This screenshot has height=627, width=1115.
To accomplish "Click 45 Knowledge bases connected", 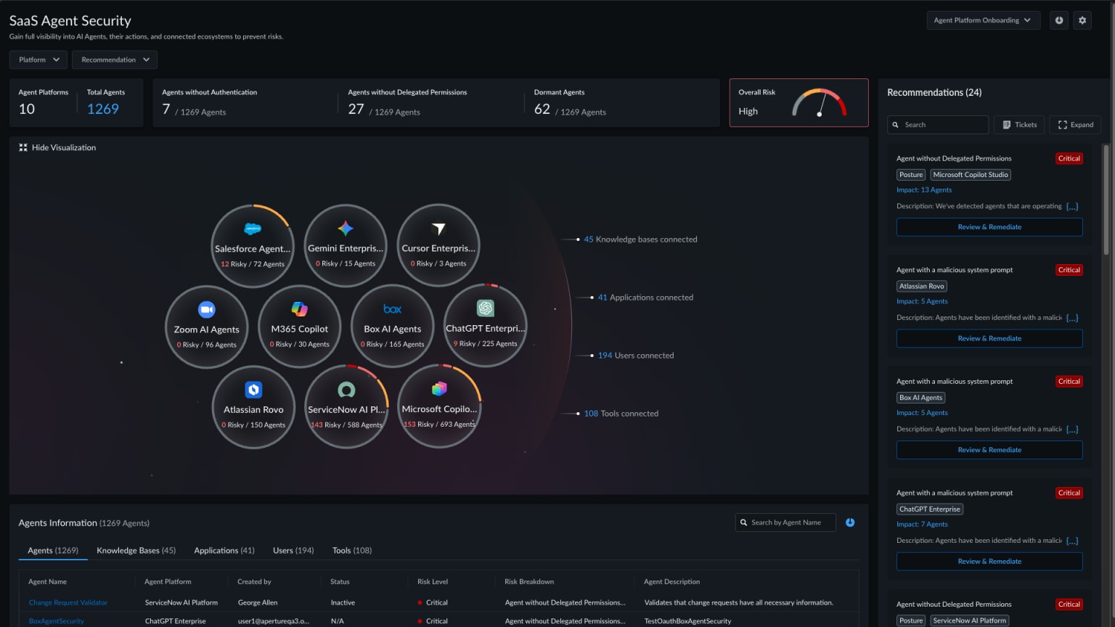I will (x=640, y=239).
